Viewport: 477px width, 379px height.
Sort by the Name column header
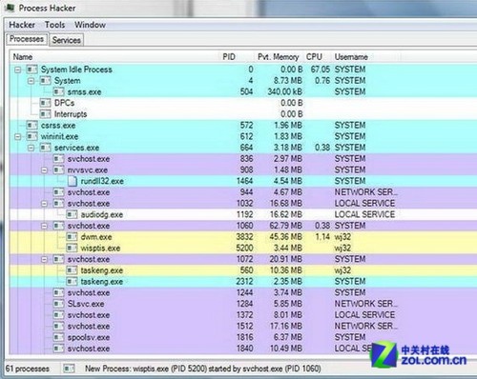23,57
